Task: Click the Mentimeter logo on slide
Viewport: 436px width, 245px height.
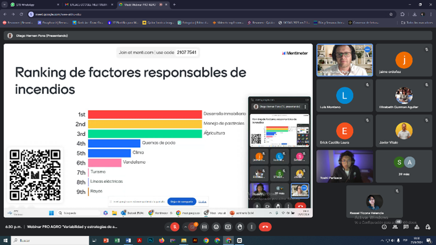Action: 295,53
